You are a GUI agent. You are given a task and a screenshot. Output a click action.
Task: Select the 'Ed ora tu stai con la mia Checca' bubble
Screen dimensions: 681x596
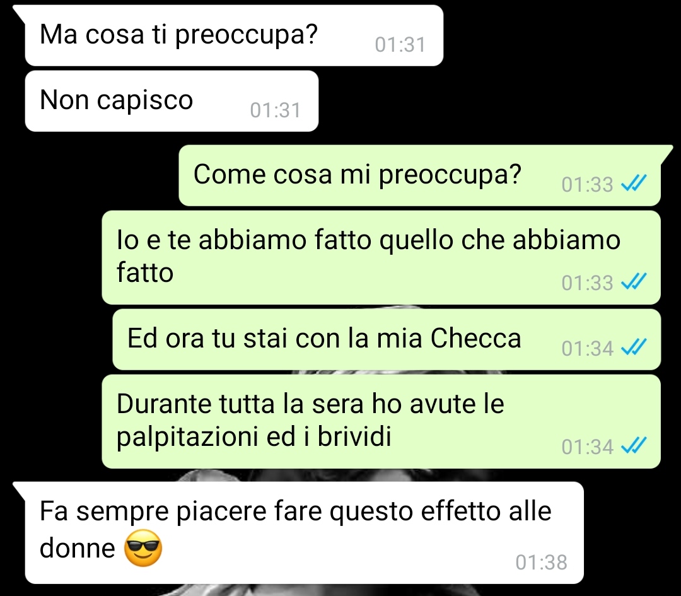coord(387,339)
